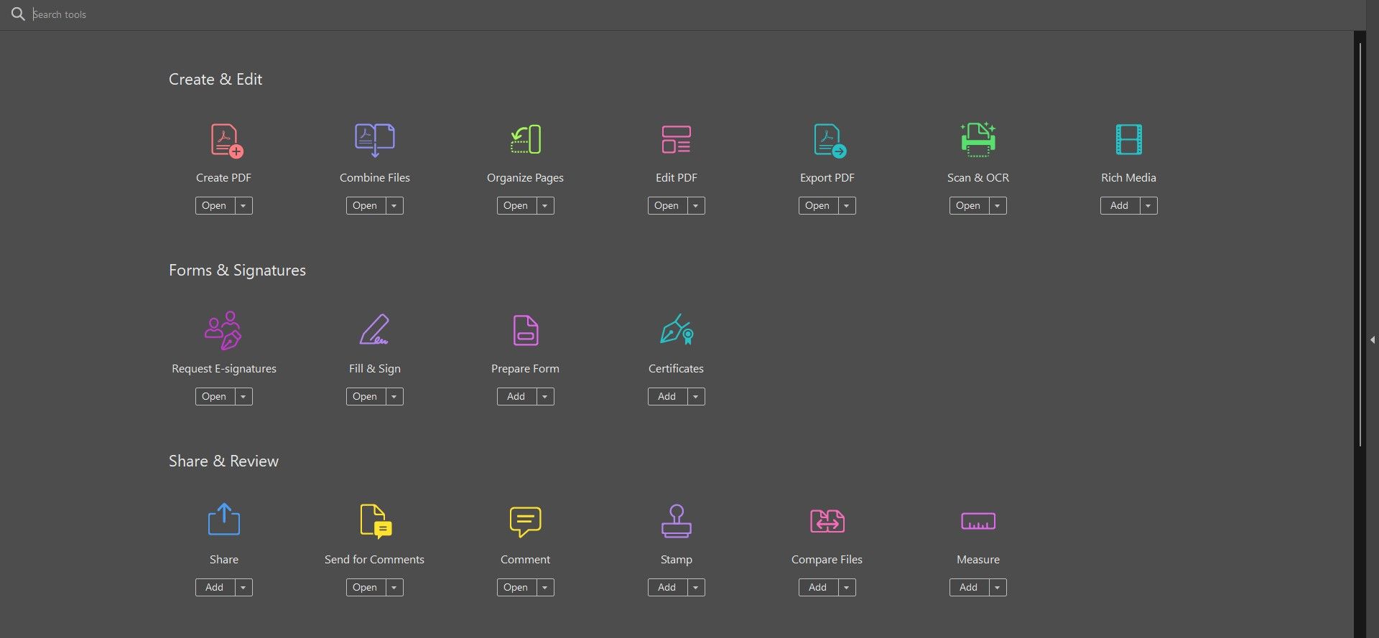Expand the Request E-signatures dropdown arrow

pos(243,397)
